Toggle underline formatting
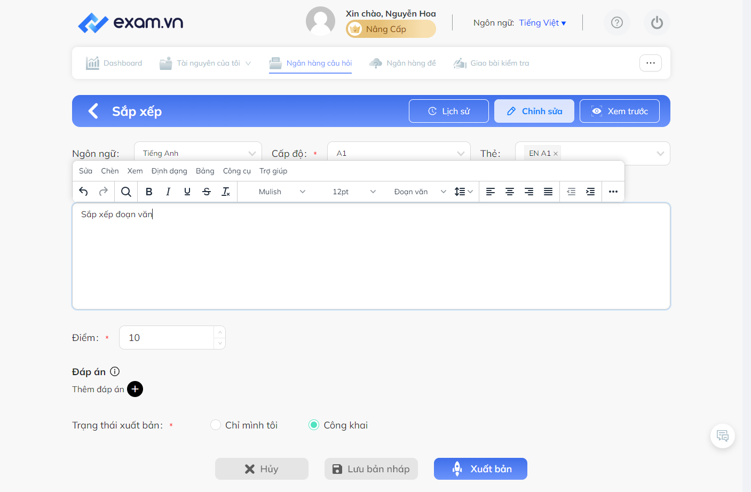751x492 pixels. (187, 192)
